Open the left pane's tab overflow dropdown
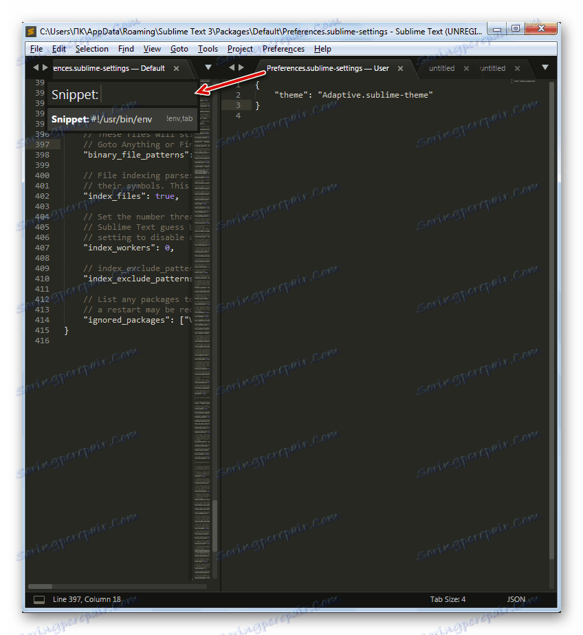The image size is (583, 635). coord(208,68)
